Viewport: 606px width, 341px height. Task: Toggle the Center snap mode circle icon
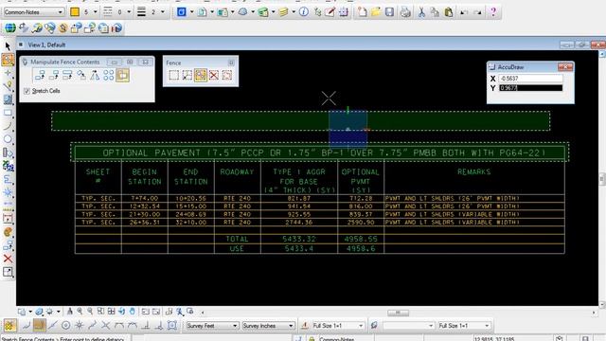click(x=65, y=326)
